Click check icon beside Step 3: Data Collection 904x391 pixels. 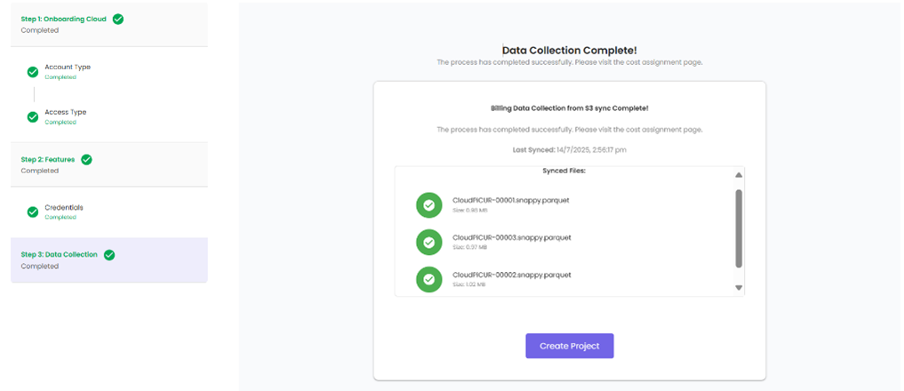(x=109, y=255)
